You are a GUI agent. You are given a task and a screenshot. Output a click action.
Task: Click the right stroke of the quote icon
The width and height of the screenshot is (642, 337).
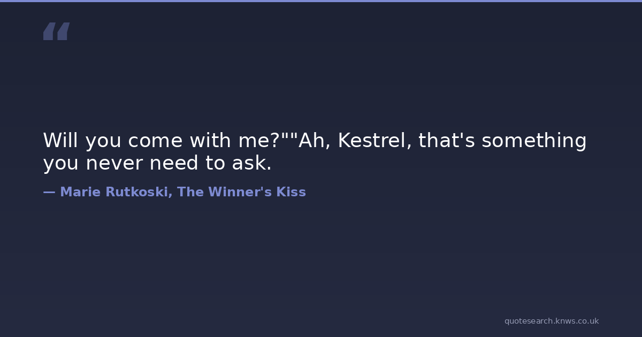(63, 32)
